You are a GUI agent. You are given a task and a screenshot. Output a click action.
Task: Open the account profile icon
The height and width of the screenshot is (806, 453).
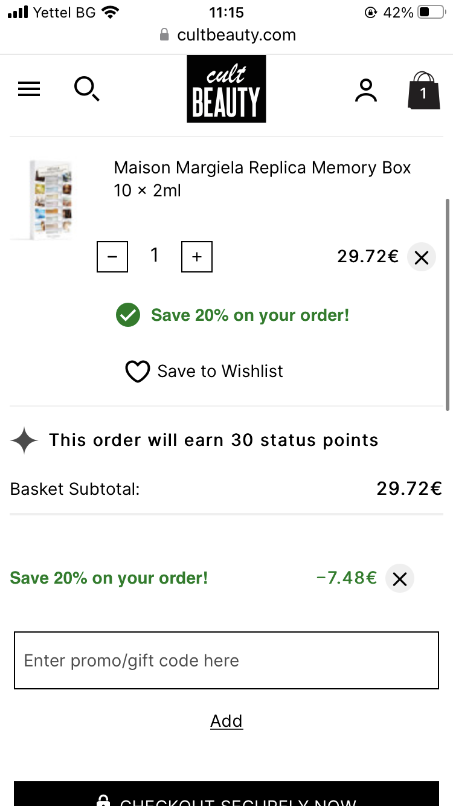(x=365, y=90)
